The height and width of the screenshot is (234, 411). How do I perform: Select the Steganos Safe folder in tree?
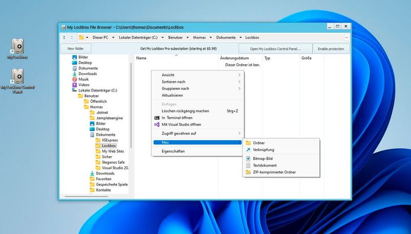(x=114, y=162)
